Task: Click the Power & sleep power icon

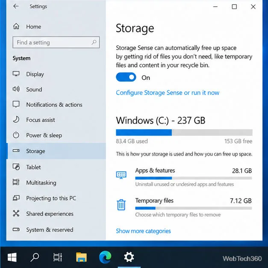Action: coord(16,135)
